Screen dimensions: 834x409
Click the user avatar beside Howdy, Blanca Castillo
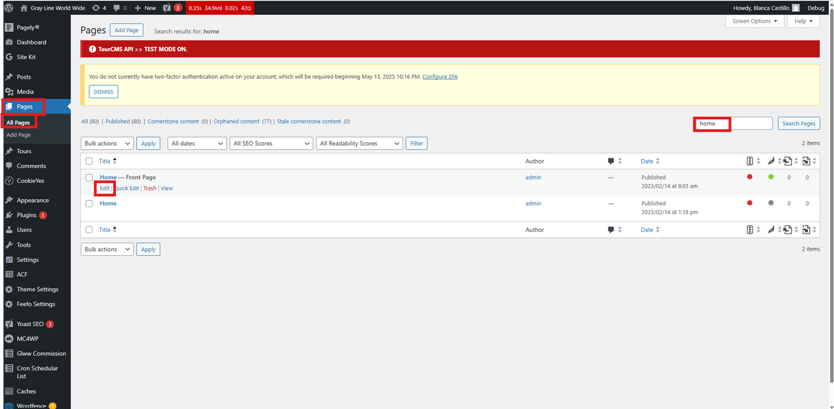[x=796, y=8]
